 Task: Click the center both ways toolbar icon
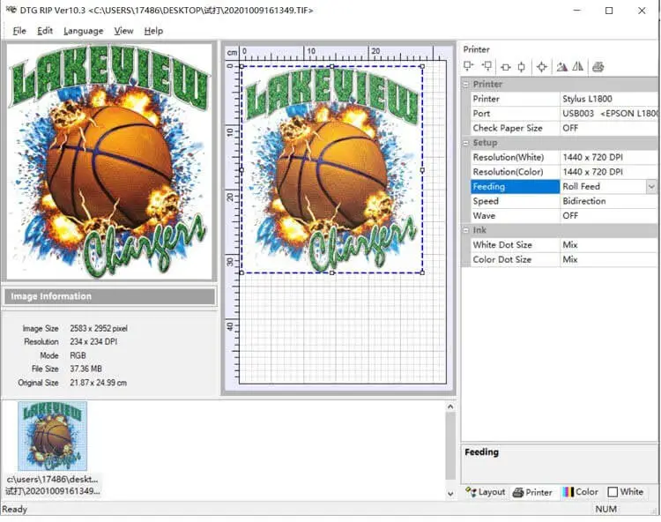pyautogui.click(x=542, y=67)
